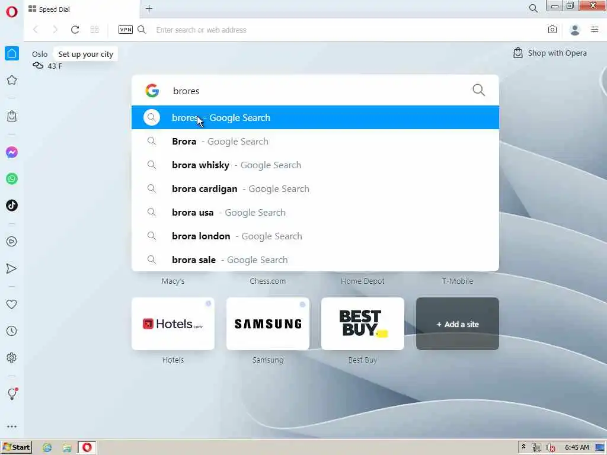607x455 pixels.
Task: Click the address bar search magnifier icon
Action: (142, 30)
